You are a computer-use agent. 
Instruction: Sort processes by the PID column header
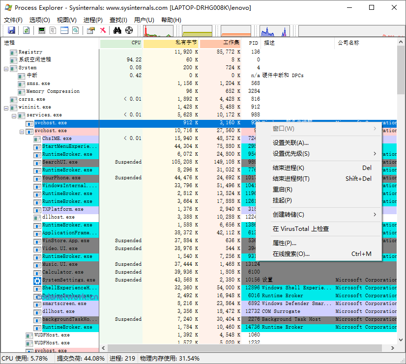pos(253,43)
